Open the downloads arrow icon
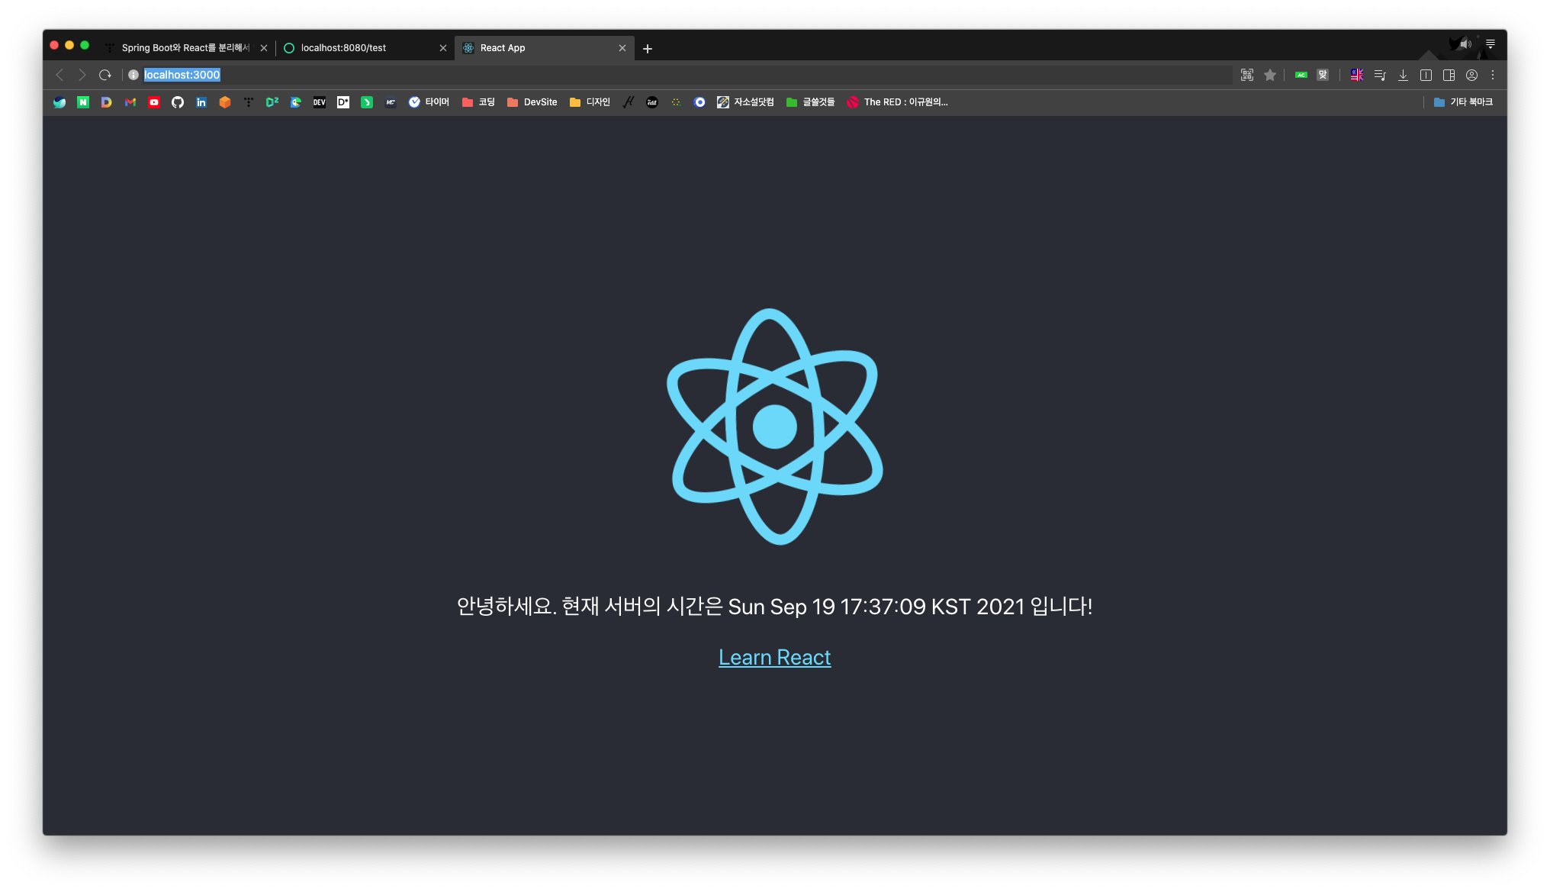Screen dimensions: 1550x892 pos(1403,75)
